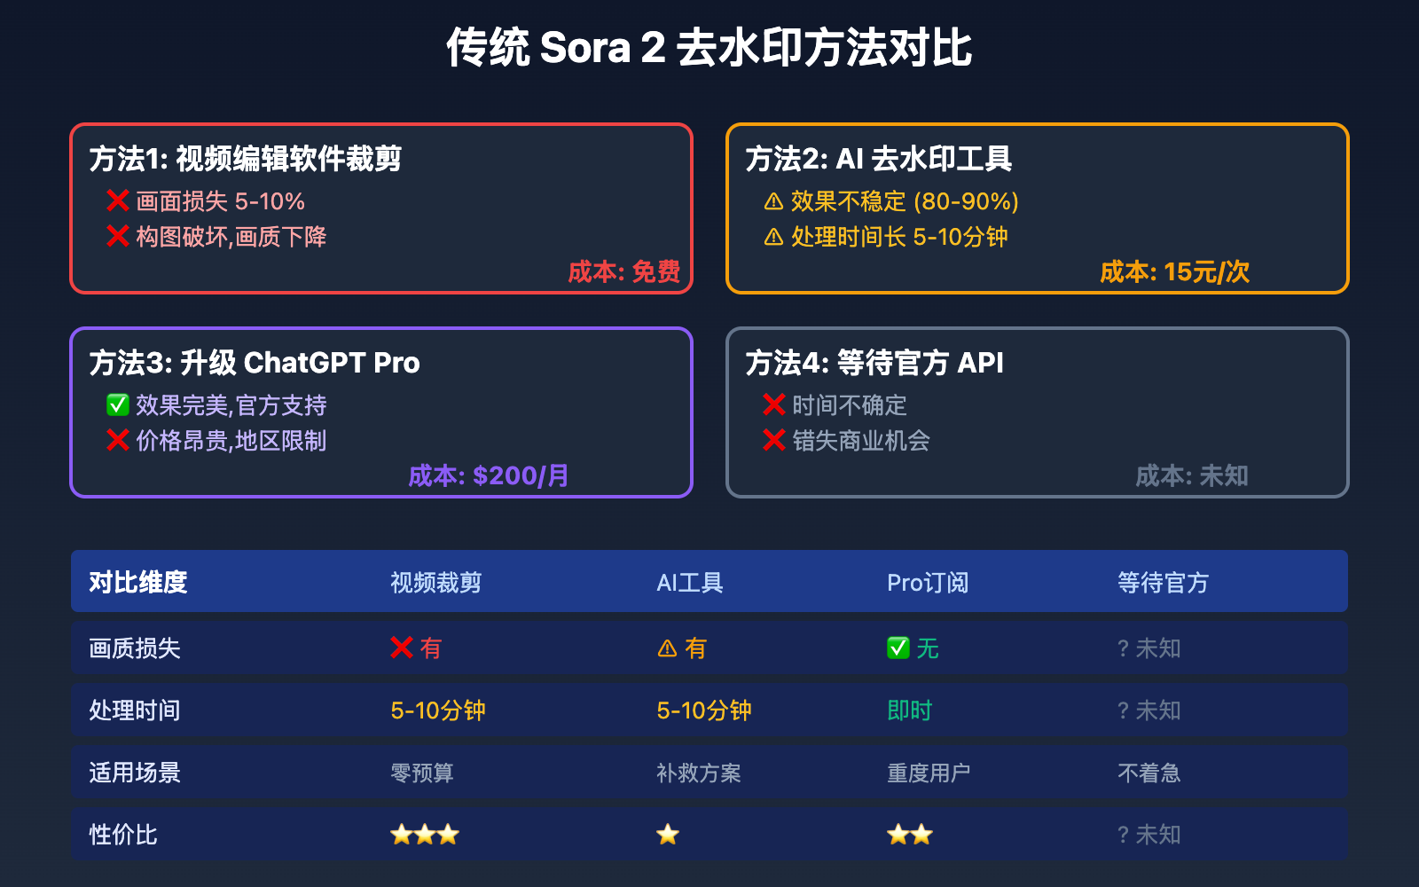Click the red X beside 构图破坏,画质下降

click(x=118, y=237)
